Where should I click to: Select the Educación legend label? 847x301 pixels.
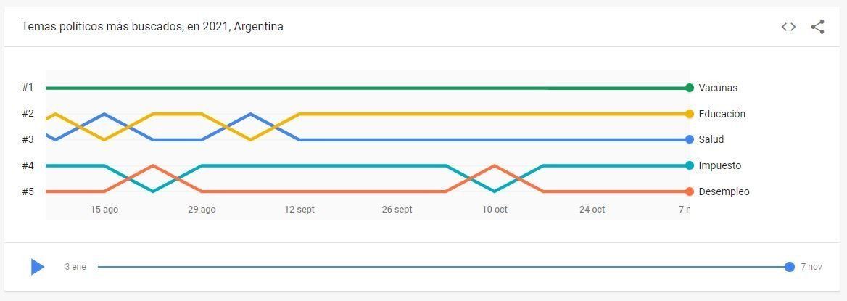(722, 114)
